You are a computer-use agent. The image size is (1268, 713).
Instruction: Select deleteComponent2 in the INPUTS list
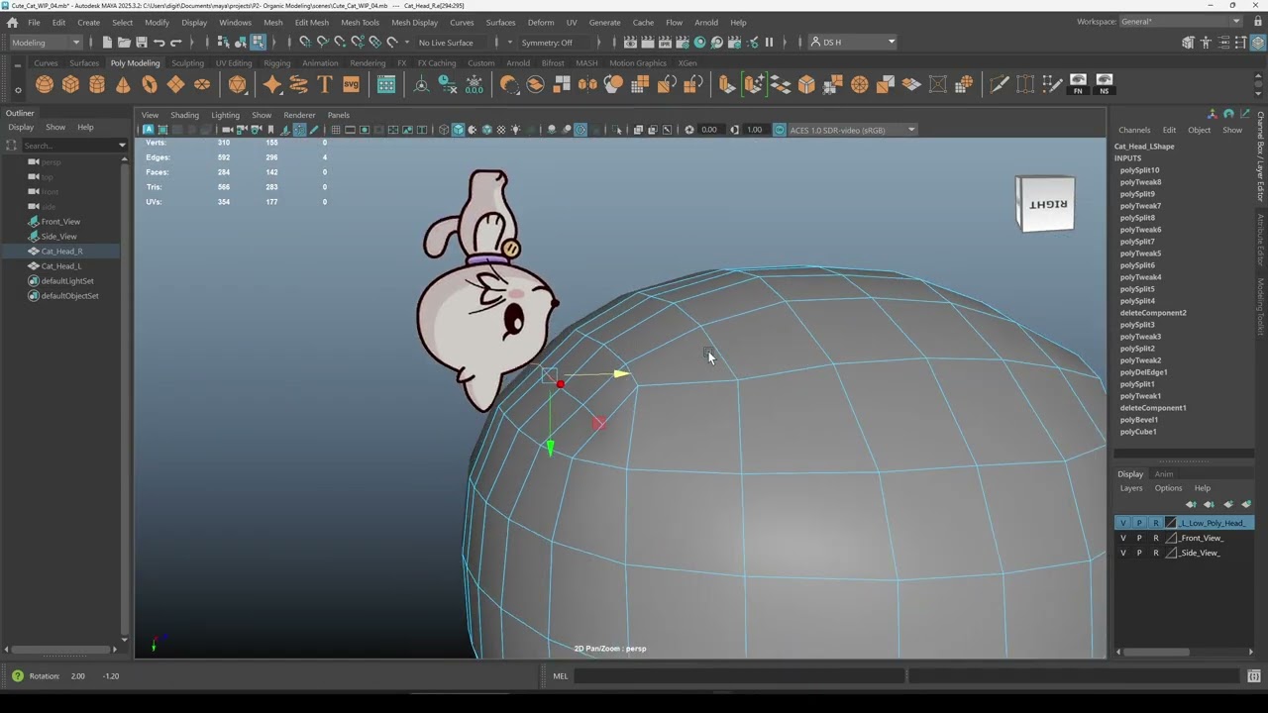point(1153,313)
